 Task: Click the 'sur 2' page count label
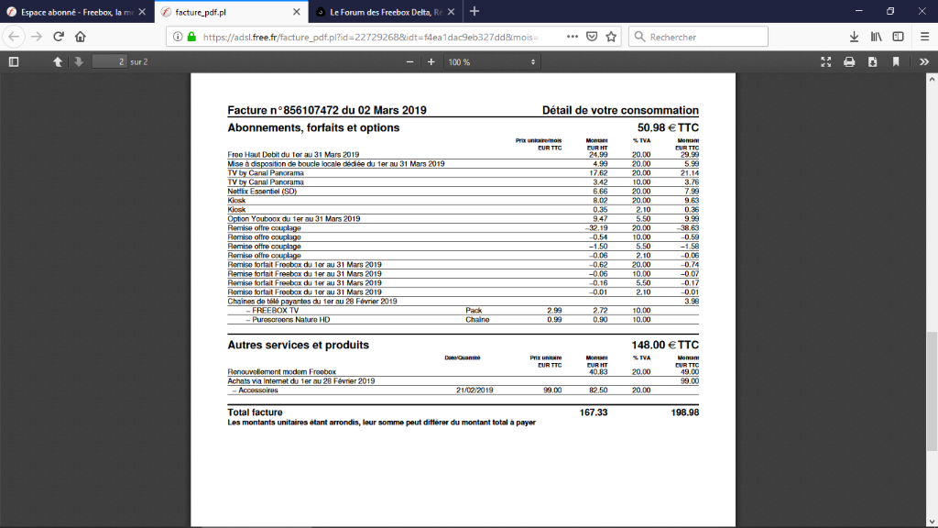[x=139, y=61]
